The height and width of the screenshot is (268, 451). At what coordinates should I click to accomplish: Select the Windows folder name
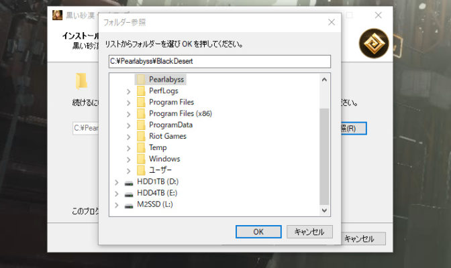[164, 159]
